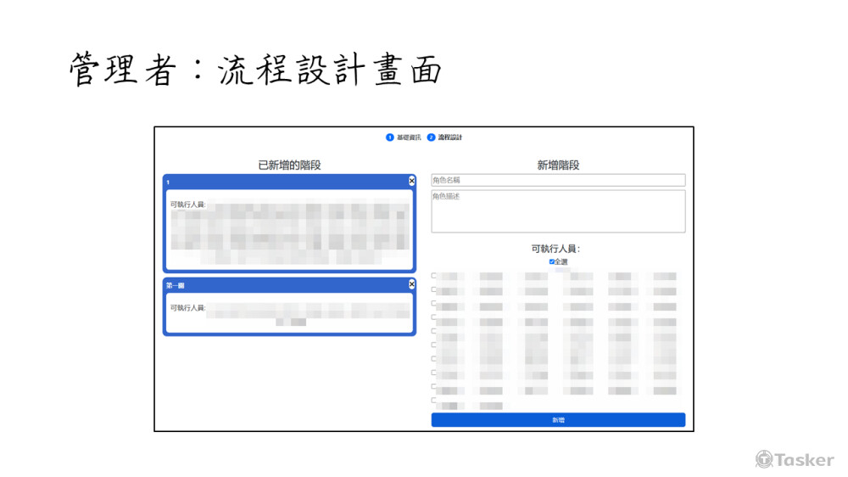Click the 新增階段 heading

pos(558,166)
